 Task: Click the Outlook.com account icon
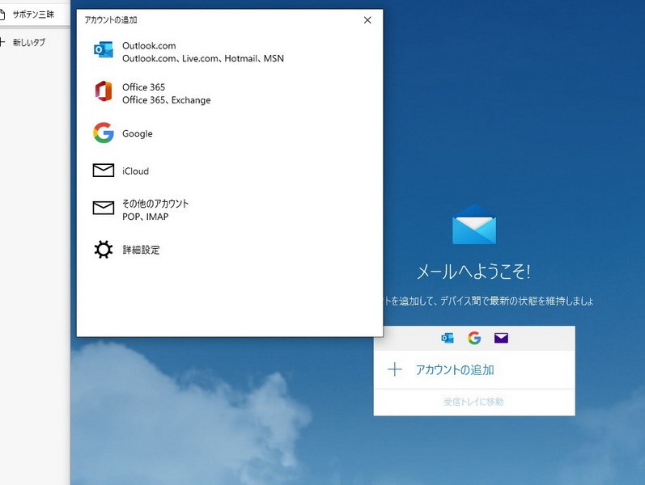pyautogui.click(x=104, y=50)
